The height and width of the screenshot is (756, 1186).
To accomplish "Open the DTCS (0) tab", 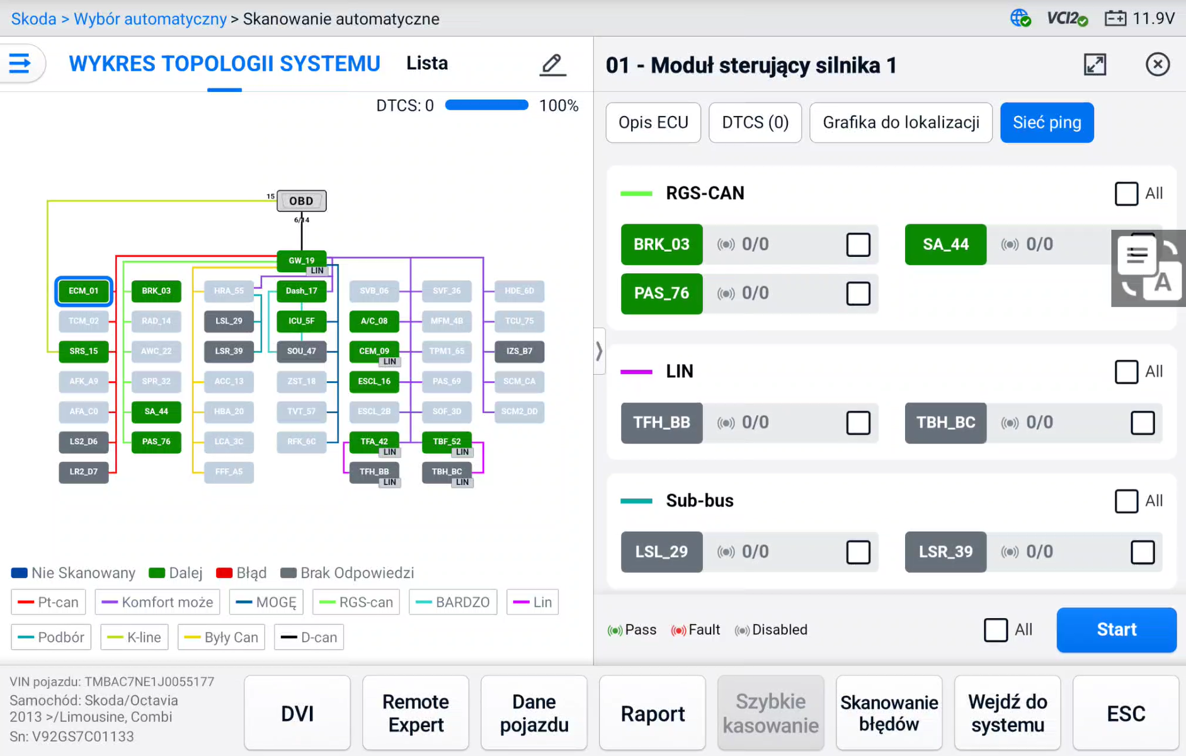I will 755,123.
